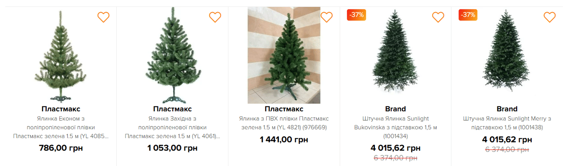Go to Штучна Ялинка Sunlight Merry title

(507, 123)
